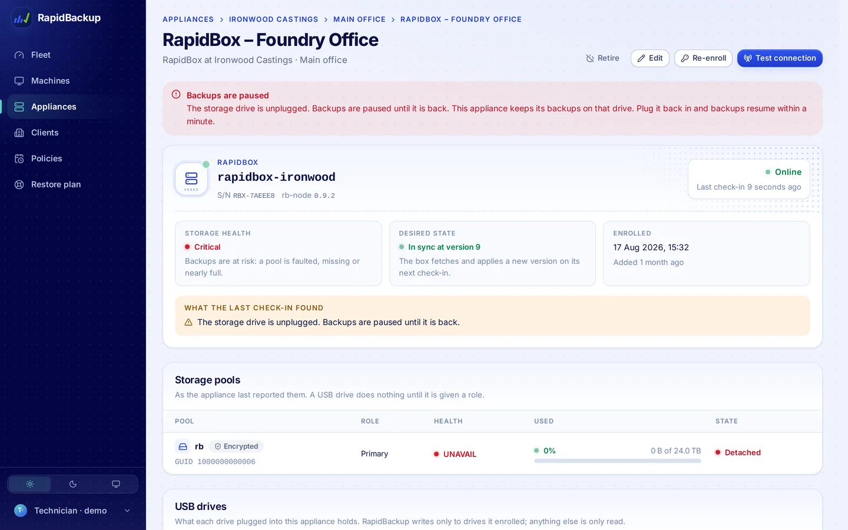Click the USB drives heading
Viewport: 848px width, 530px height.
pyautogui.click(x=200, y=506)
